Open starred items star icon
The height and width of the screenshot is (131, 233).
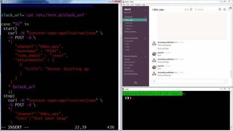[x=224, y=9]
